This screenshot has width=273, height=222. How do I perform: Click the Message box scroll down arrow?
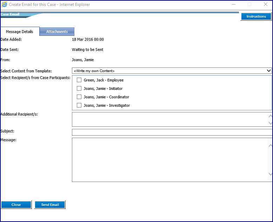(270, 174)
